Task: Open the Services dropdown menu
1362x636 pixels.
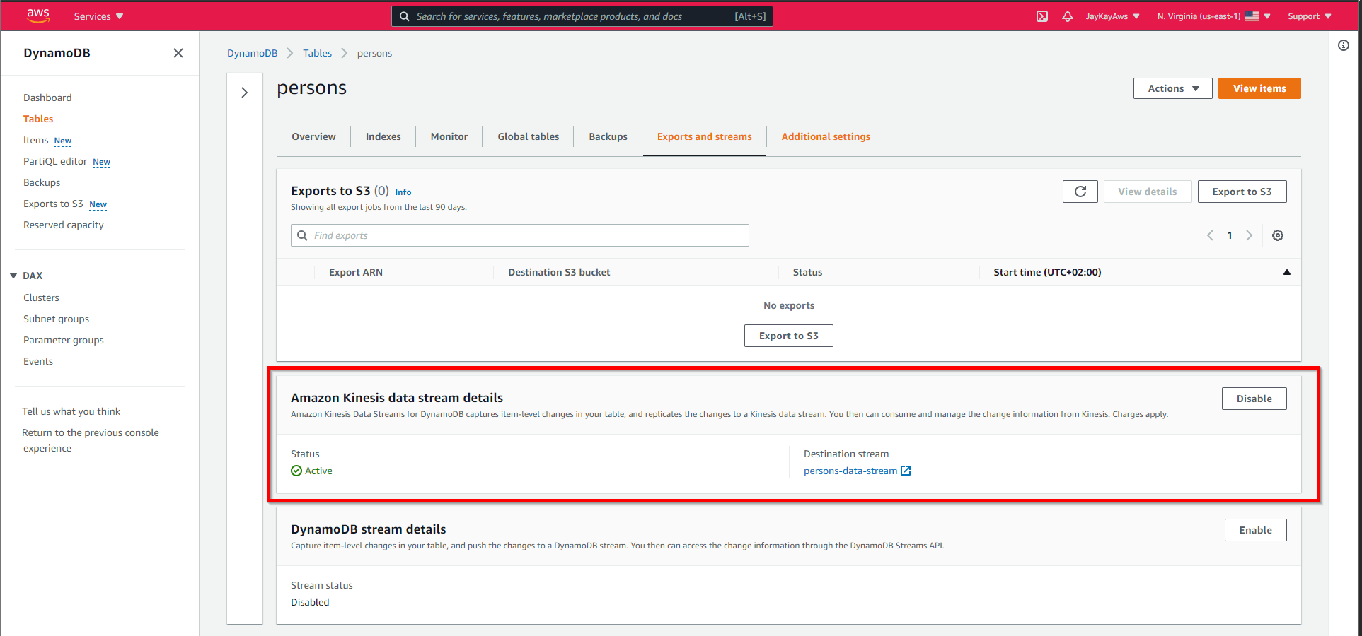Action: click(98, 16)
